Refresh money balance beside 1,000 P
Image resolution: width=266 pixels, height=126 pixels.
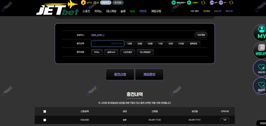click(x=203, y=3)
